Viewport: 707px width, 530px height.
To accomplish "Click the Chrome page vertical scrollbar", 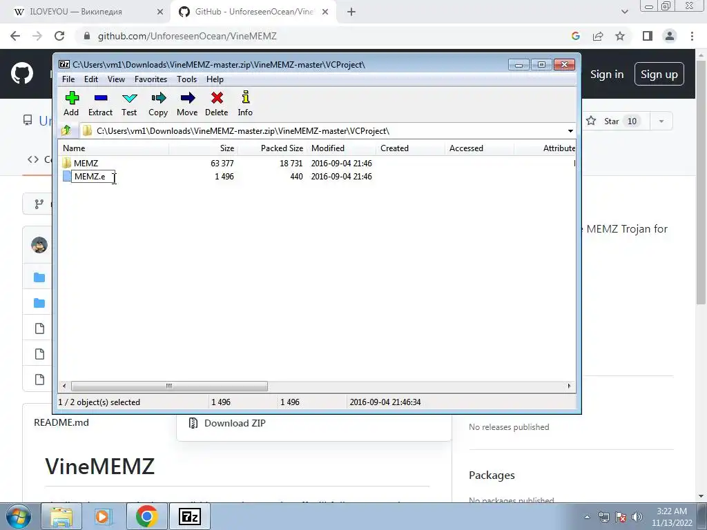I will click(701, 181).
